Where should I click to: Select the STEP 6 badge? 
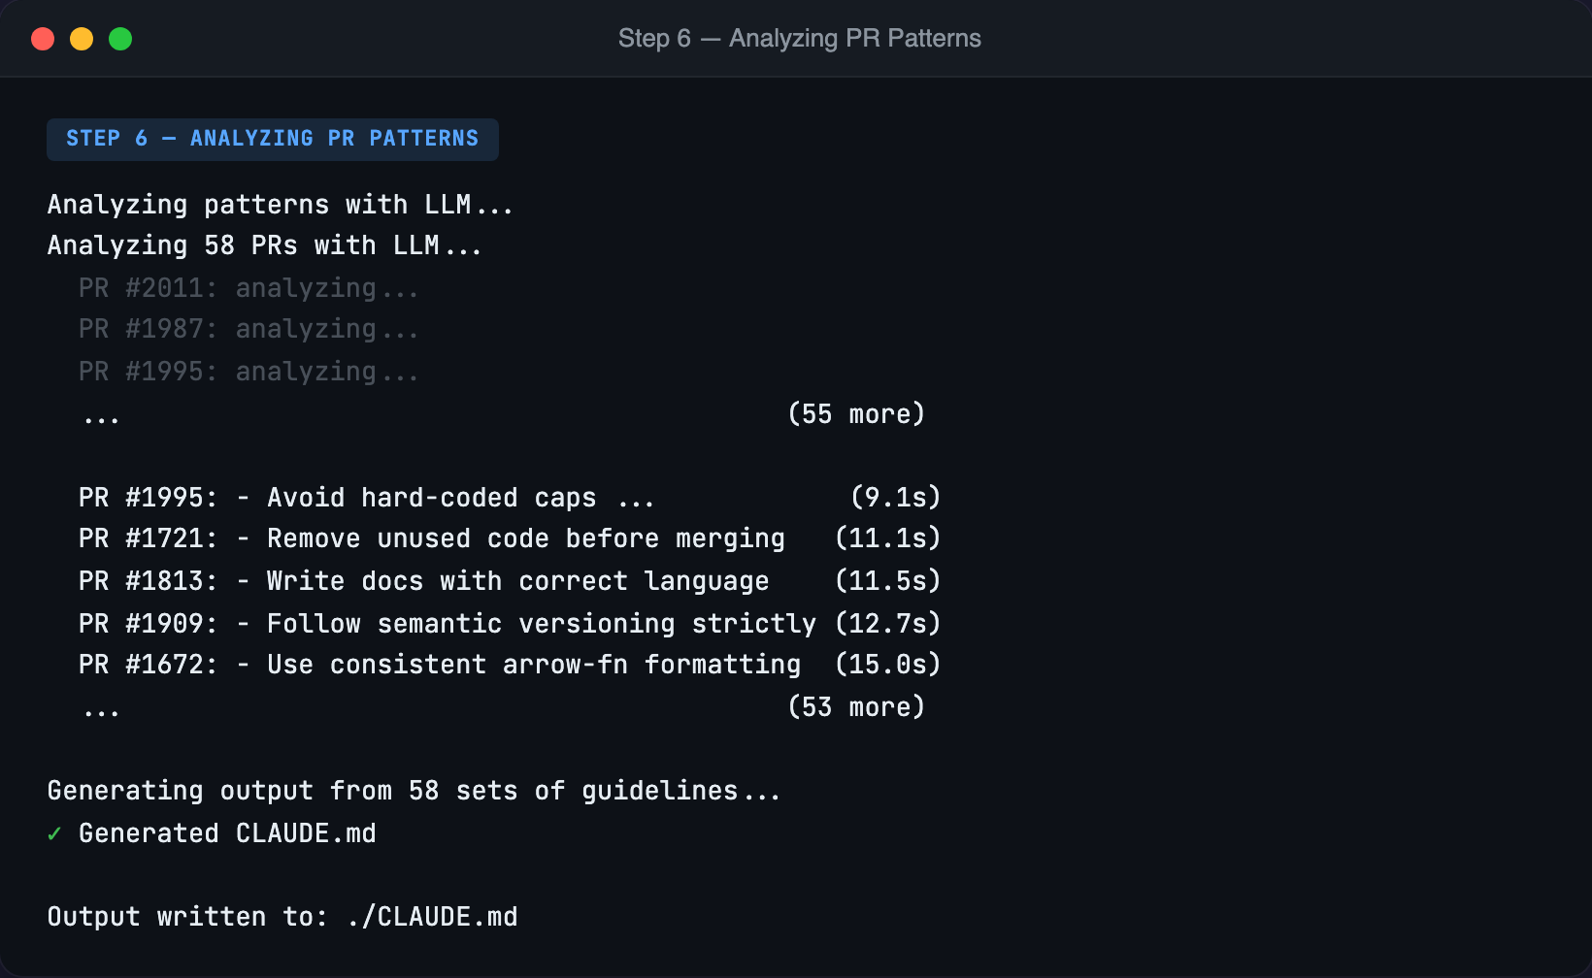[x=272, y=138]
